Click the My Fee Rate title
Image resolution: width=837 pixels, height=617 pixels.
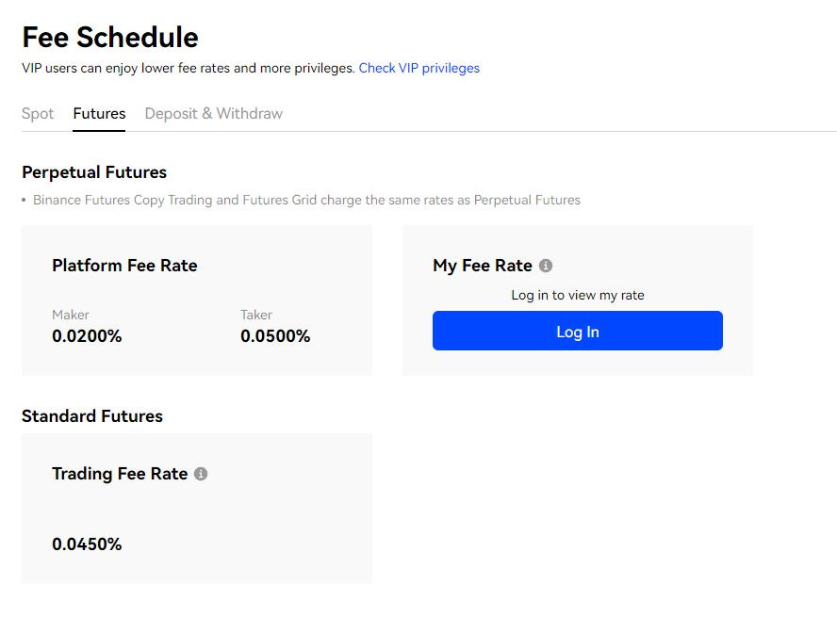(x=483, y=266)
